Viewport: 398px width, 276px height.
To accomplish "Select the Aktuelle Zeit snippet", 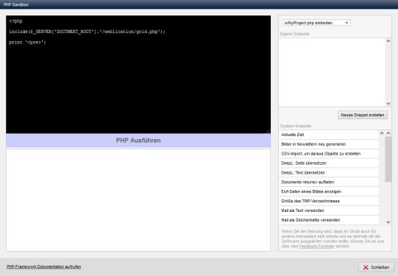I will pos(329,135).
